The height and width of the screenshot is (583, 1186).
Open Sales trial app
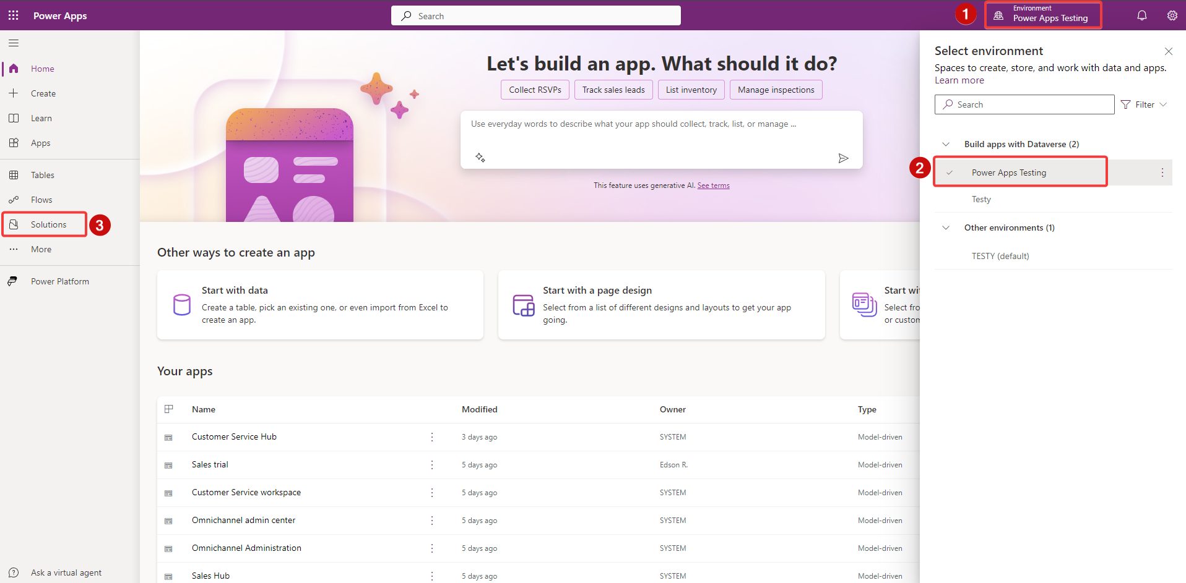pyautogui.click(x=210, y=464)
